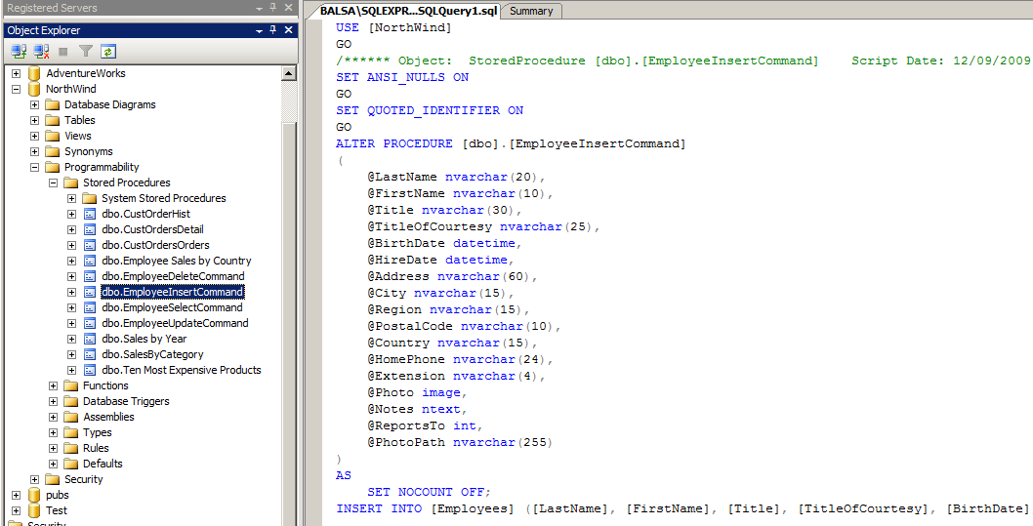Click the Test database icon
Viewport: 1033px width, 526px height.
34,510
